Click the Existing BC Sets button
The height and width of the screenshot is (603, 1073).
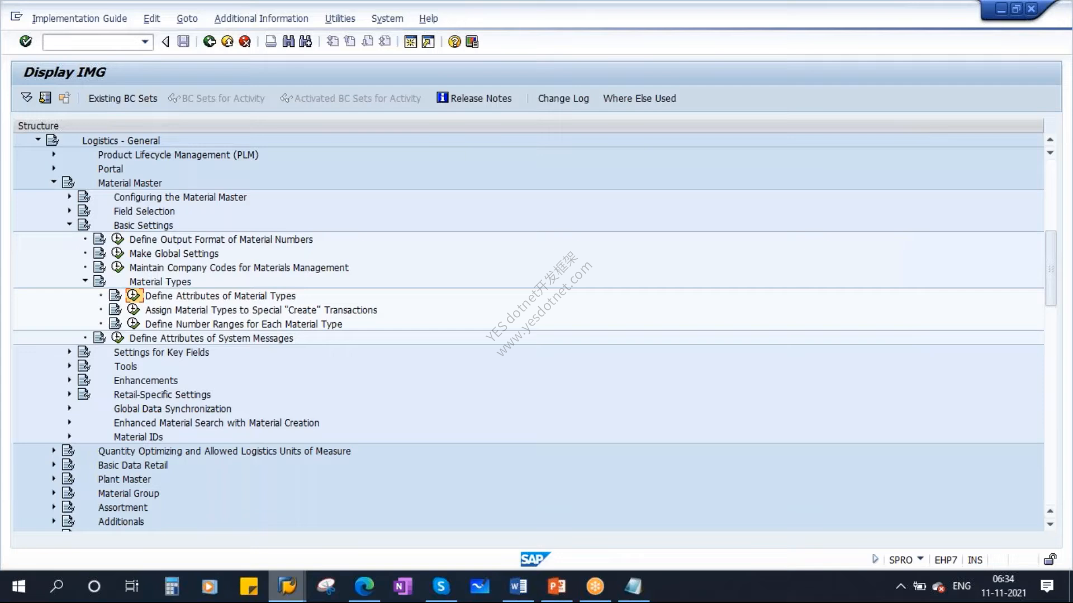tap(123, 98)
